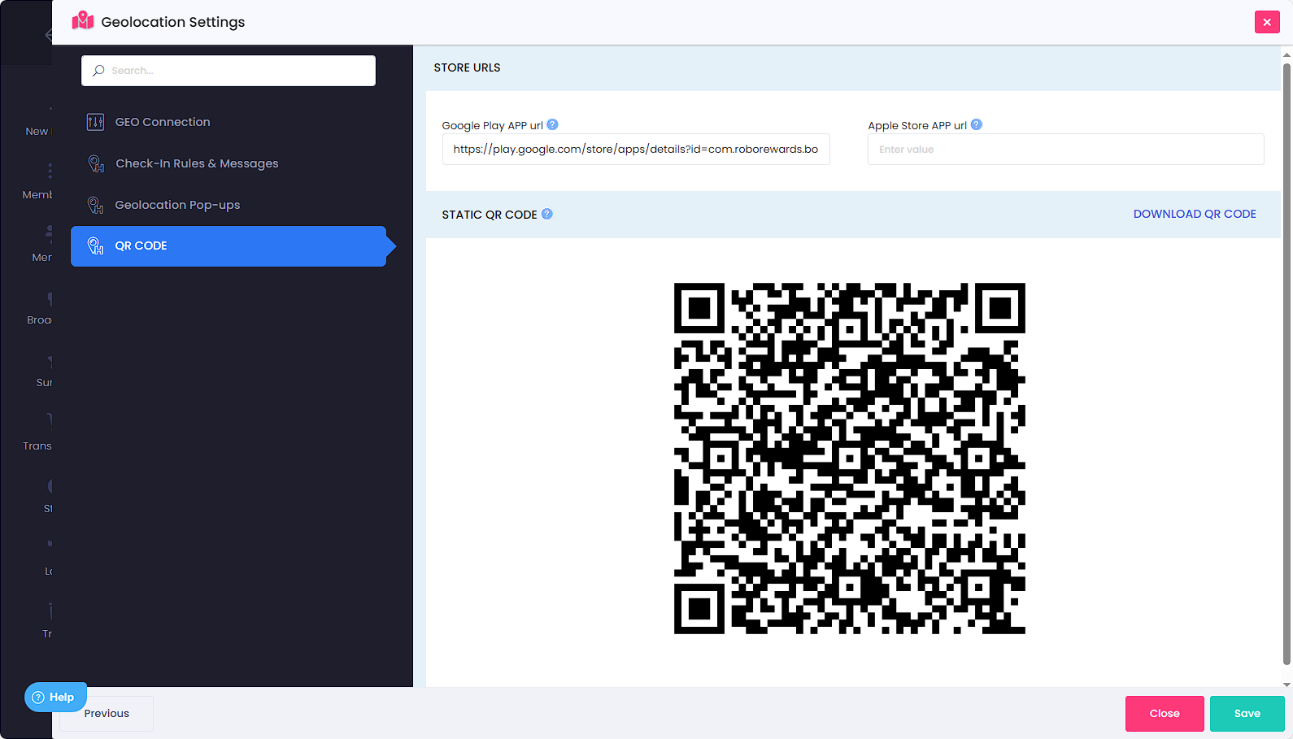Click help icon beside Apple Store APP url
This screenshot has height=739, width=1293.
pyautogui.click(x=977, y=124)
